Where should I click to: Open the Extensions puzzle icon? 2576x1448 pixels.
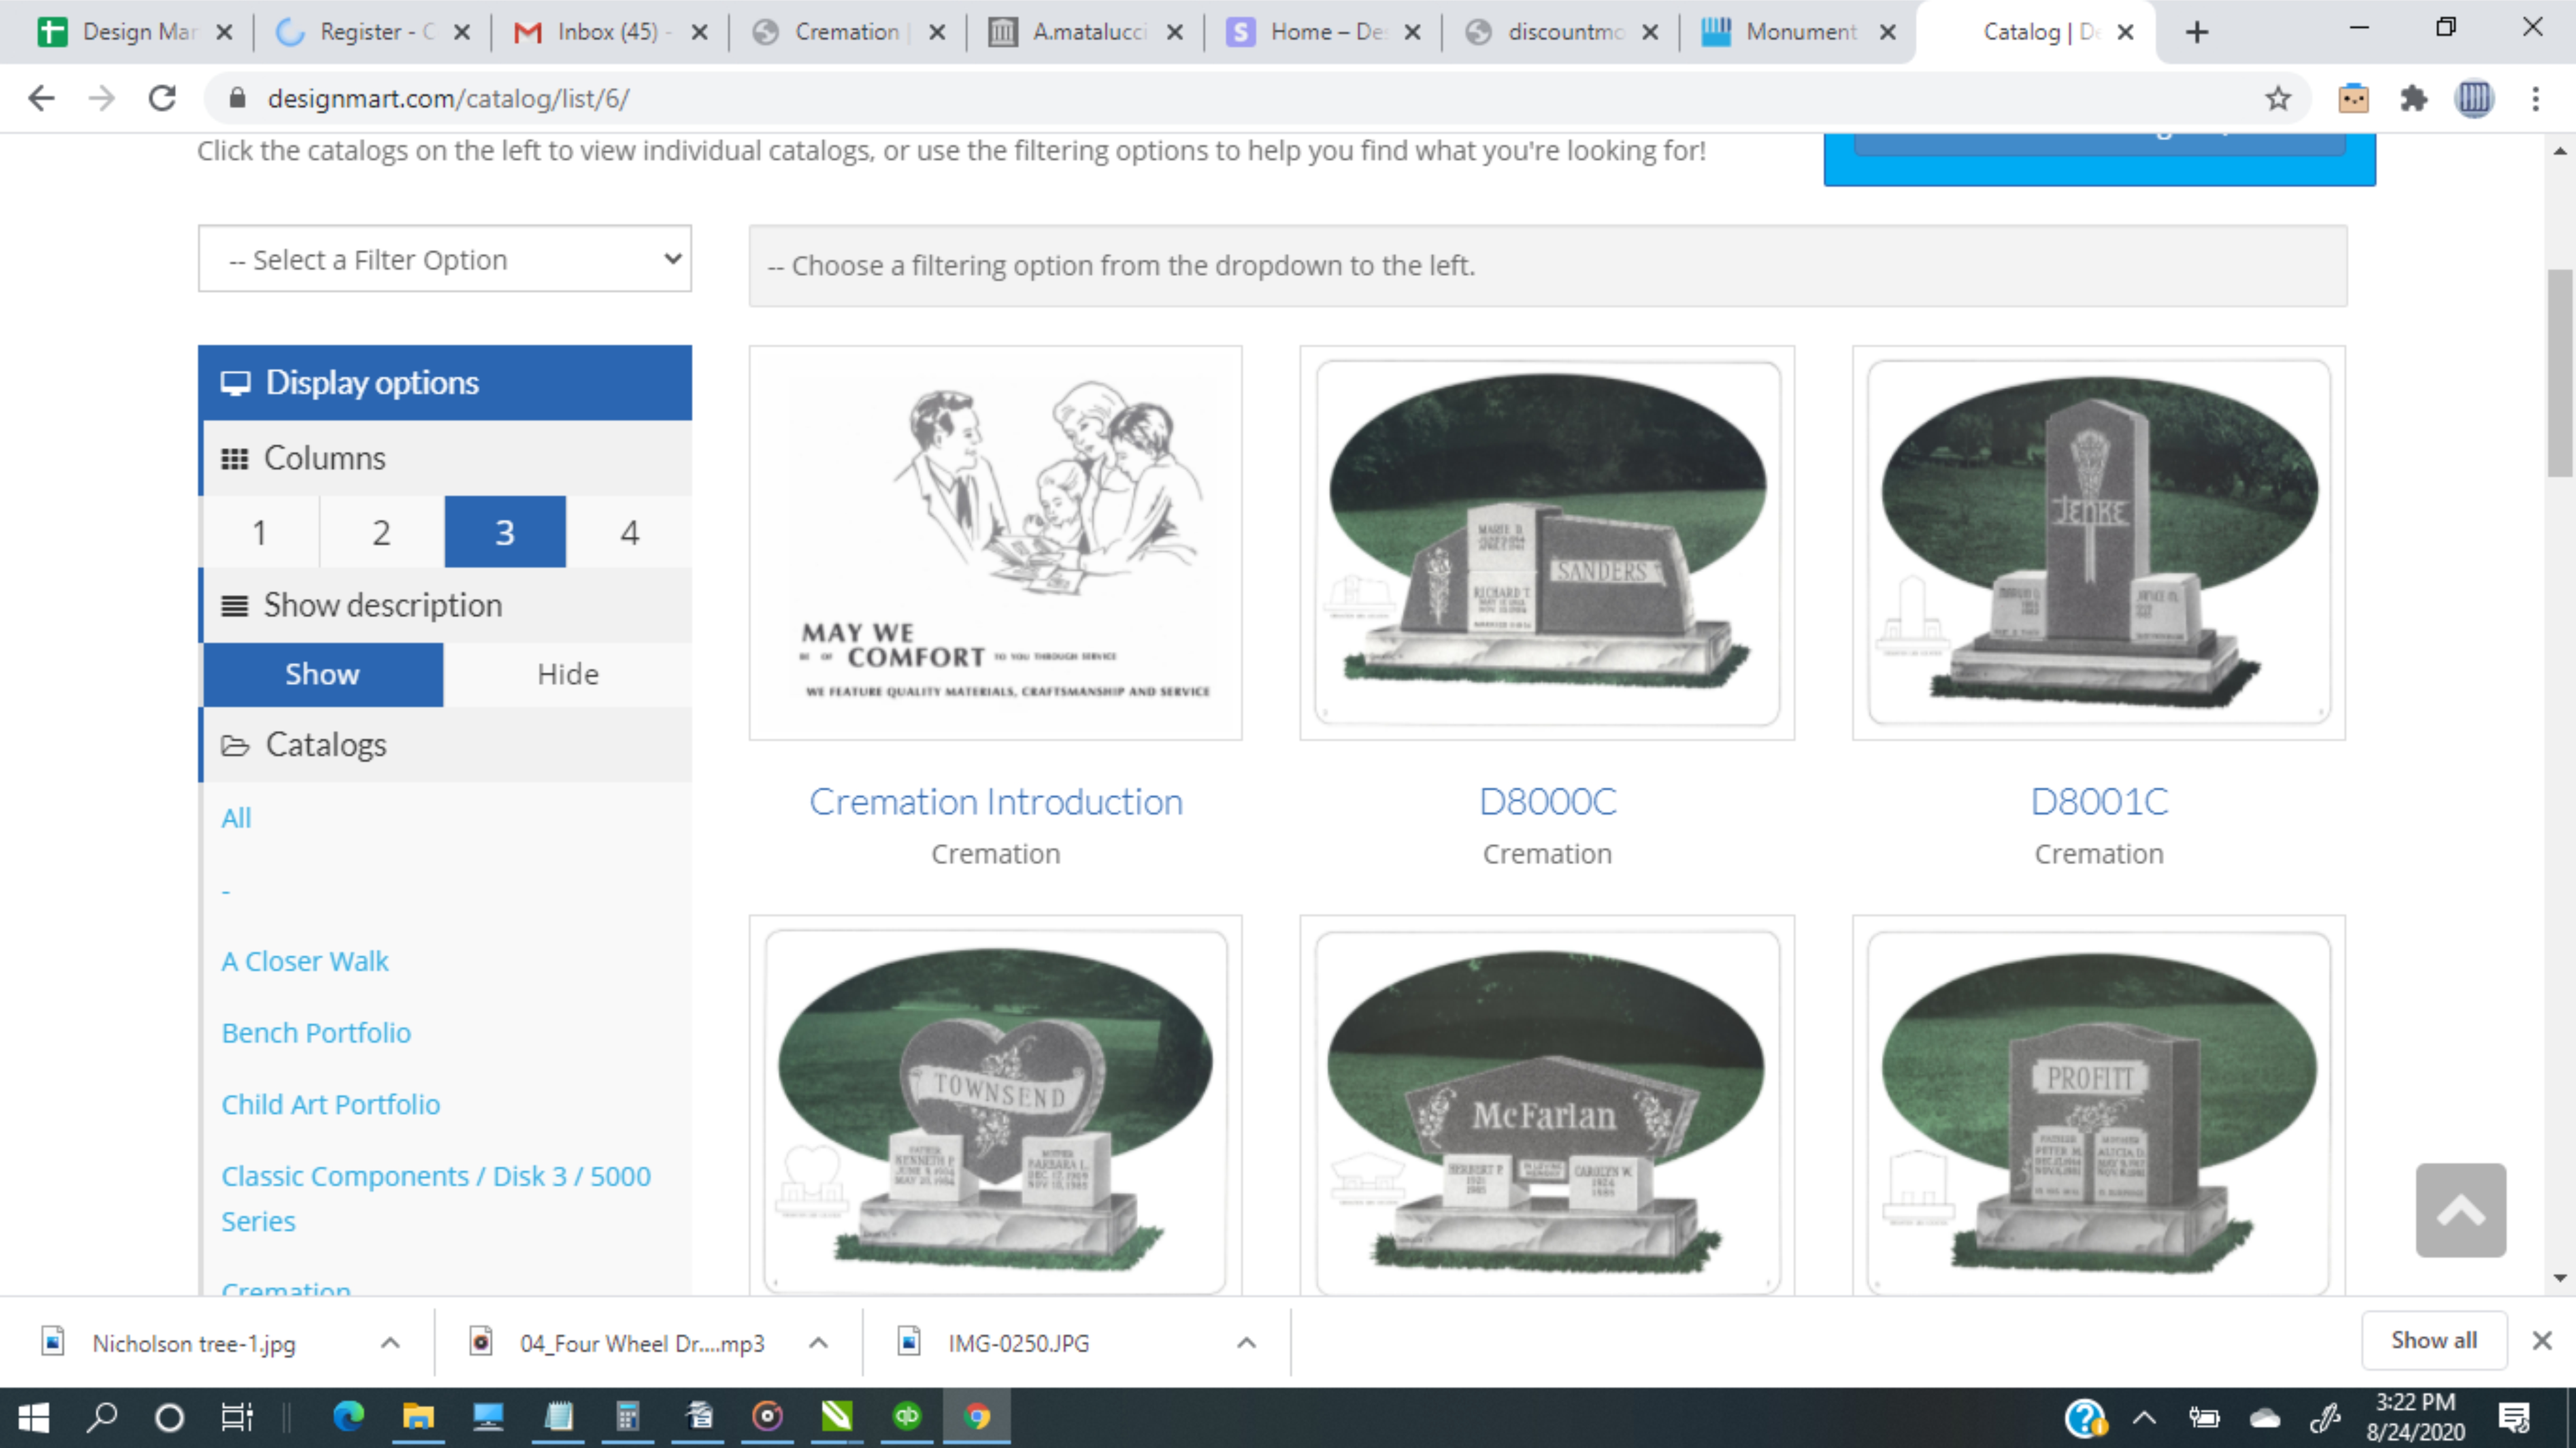pos(2413,98)
